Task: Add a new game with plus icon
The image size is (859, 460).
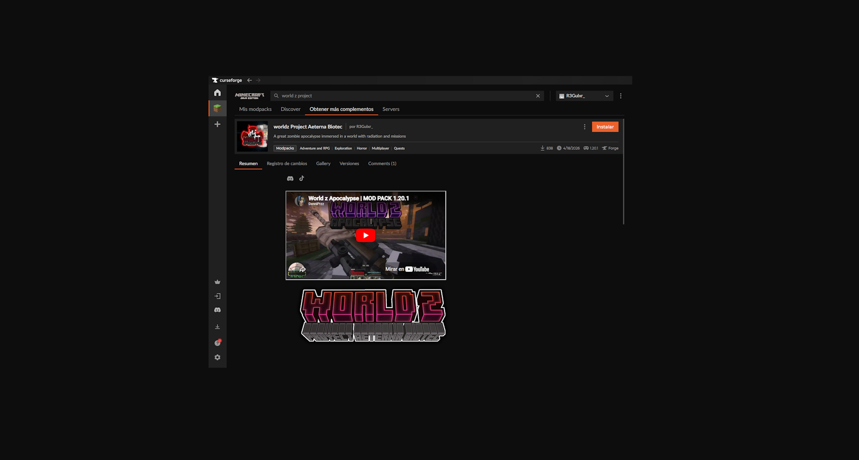Action: pos(217,124)
